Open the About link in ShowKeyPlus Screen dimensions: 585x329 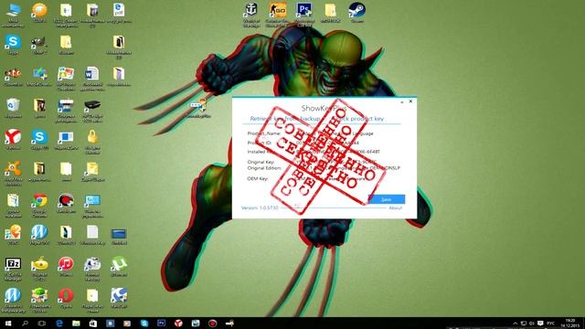tap(396, 208)
